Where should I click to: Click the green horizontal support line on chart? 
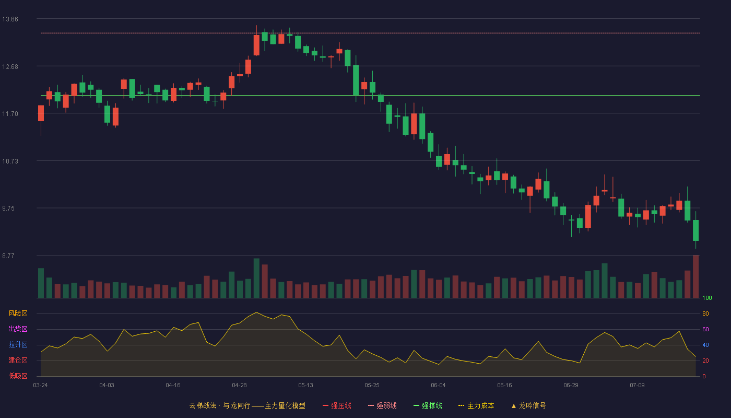370,96
